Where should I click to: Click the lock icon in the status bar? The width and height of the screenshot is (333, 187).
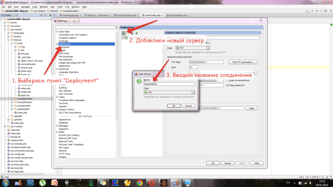click(x=323, y=177)
